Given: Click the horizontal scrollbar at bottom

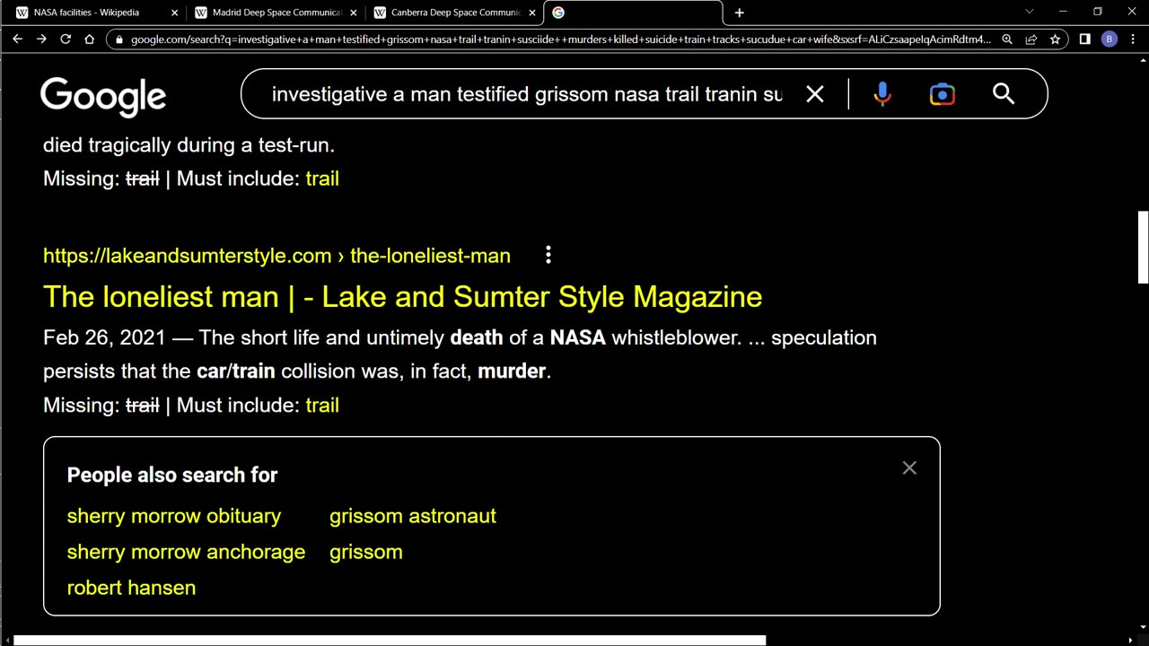Looking at the screenshot, I should pos(390,641).
